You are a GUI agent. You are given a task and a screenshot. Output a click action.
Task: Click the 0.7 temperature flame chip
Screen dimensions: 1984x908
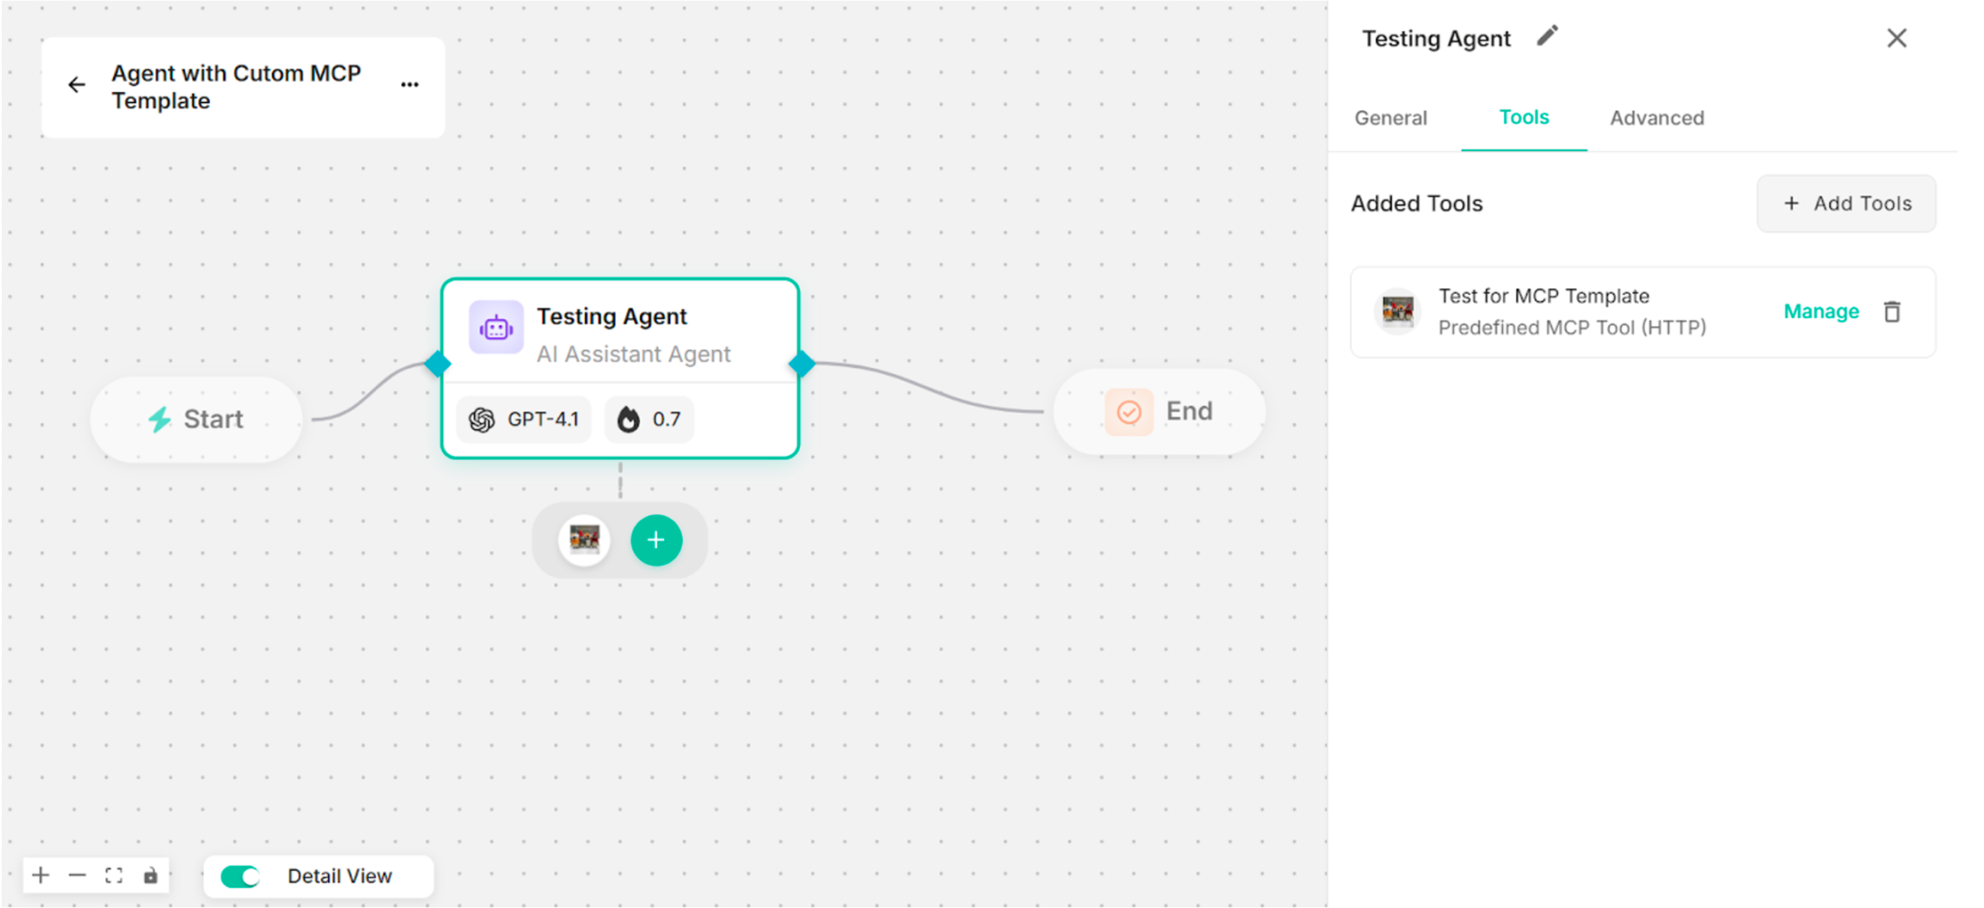[648, 419]
